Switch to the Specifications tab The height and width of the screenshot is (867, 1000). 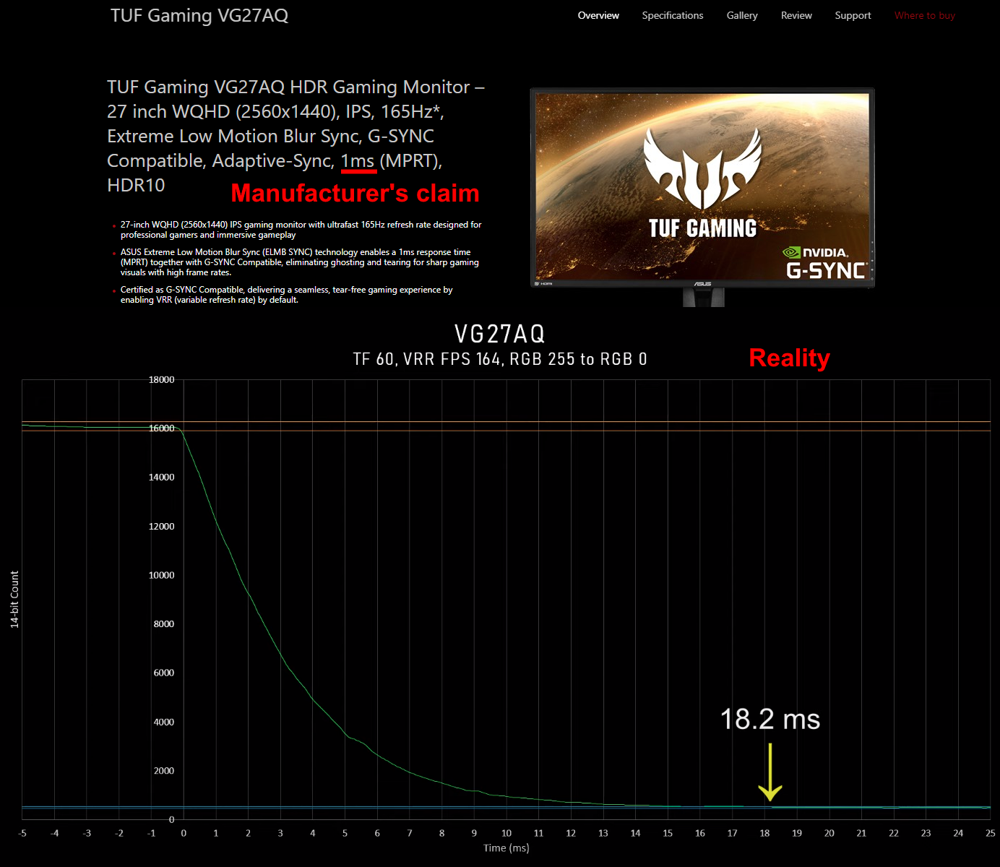673,15
